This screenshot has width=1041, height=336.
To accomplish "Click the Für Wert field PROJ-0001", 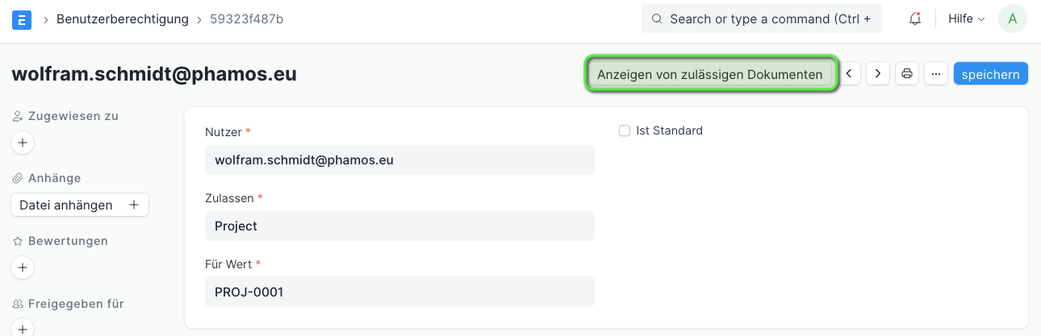I will point(399,292).
